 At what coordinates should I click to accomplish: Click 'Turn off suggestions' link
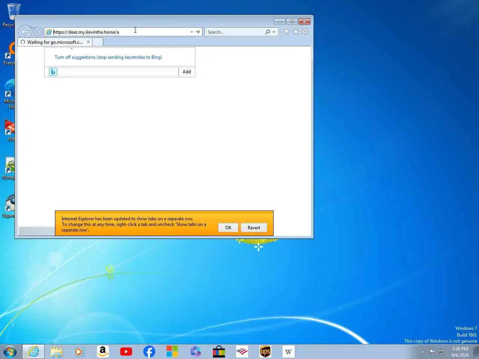tap(108, 57)
